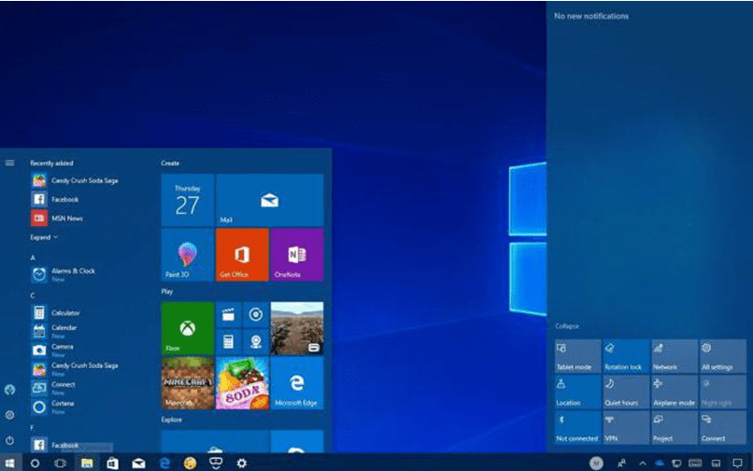Open the Paint 3D tile
The height and width of the screenshot is (471, 753).
[188, 255]
